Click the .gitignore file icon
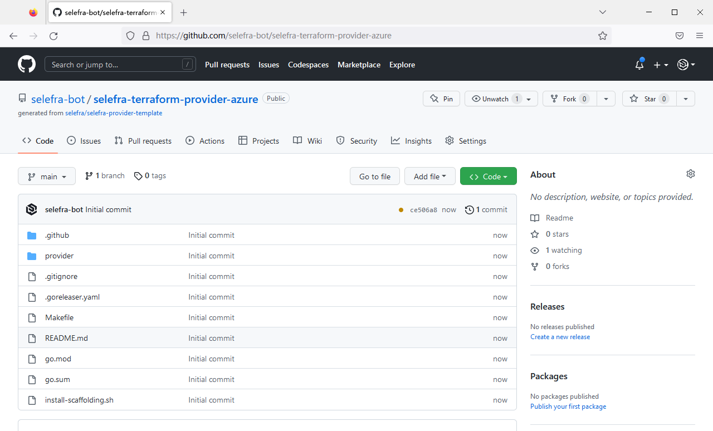The width and height of the screenshot is (713, 431). point(32,276)
